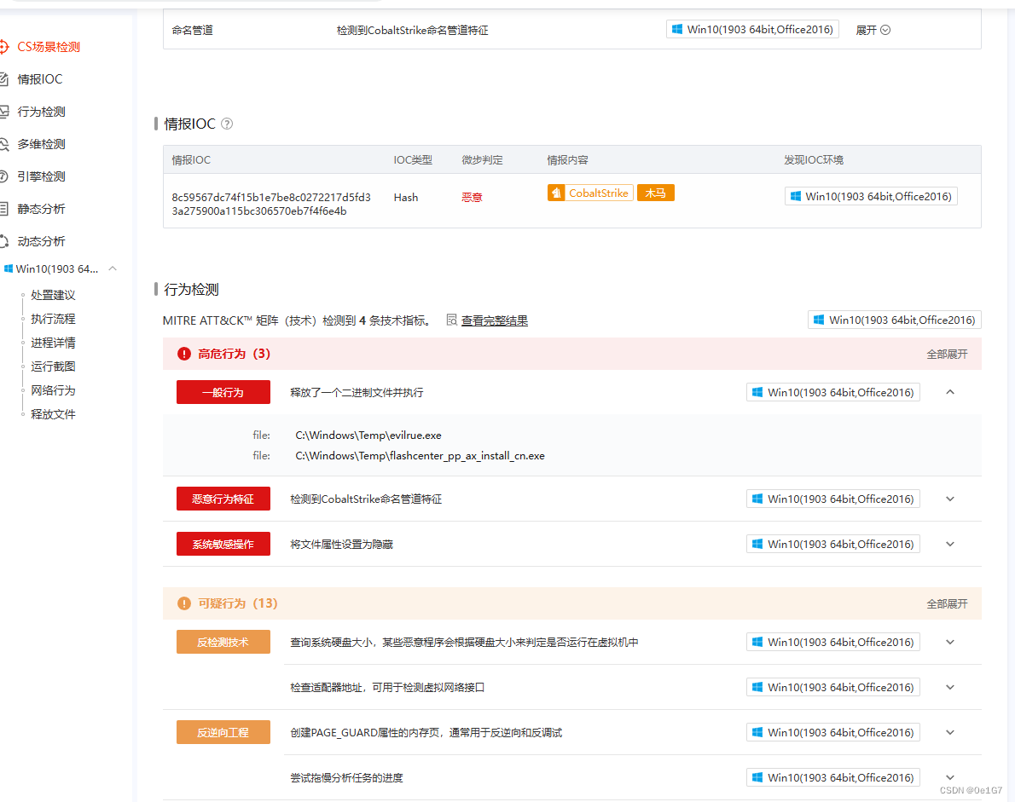Go to 情报IOC in the sidebar
The height and width of the screenshot is (802, 1015).
pyautogui.click(x=40, y=79)
